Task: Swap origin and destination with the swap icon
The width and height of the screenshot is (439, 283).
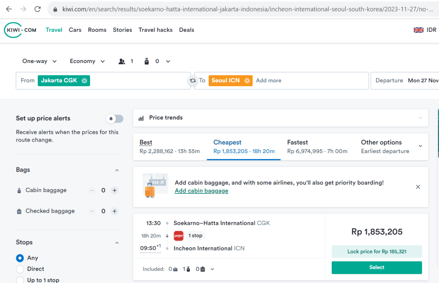Action: 192,81
